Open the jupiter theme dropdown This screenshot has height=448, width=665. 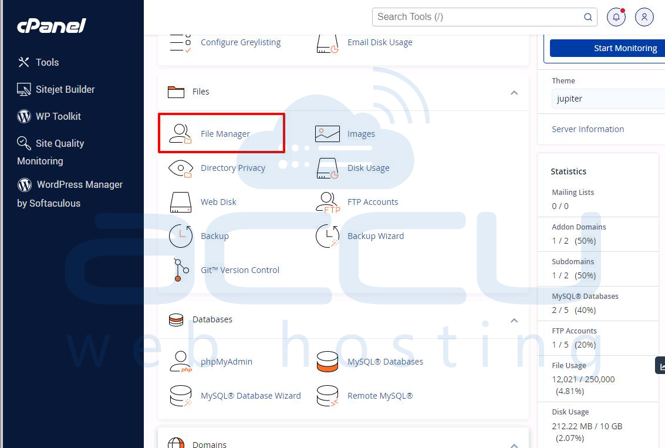point(608,99)
